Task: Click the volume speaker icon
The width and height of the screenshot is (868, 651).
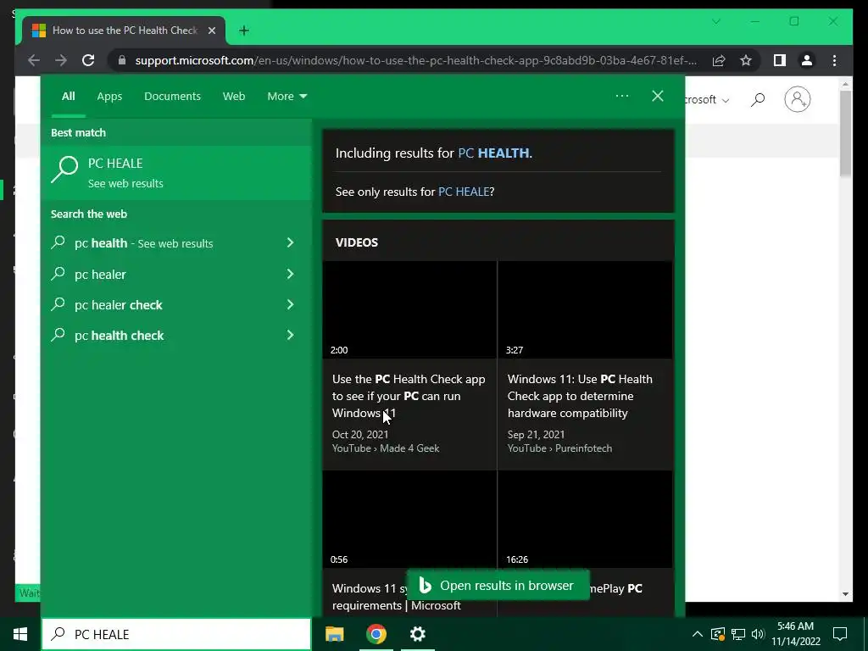Action: [758, 634]
